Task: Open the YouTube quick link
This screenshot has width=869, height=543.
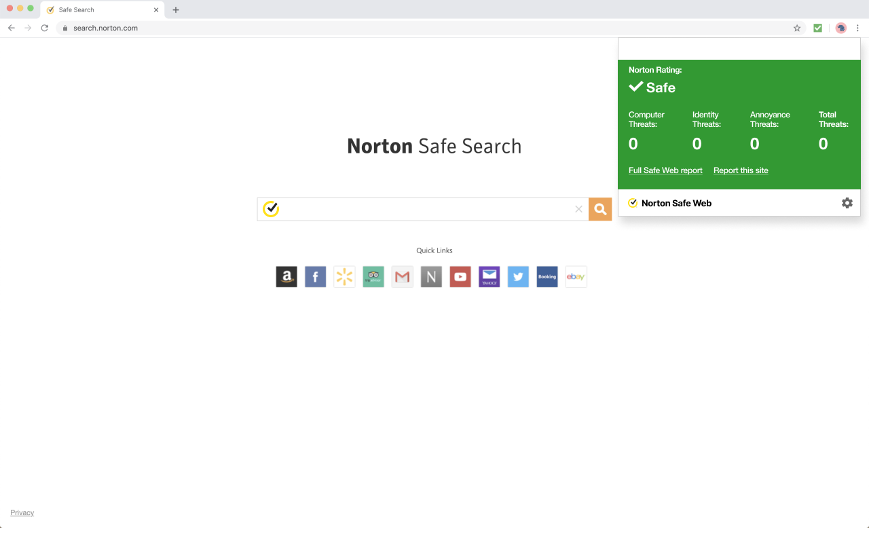Action: pyautogui.click(x=460, y=276)
